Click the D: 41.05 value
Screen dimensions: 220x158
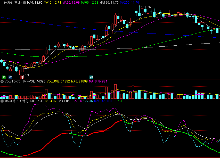tap(64, 101)
